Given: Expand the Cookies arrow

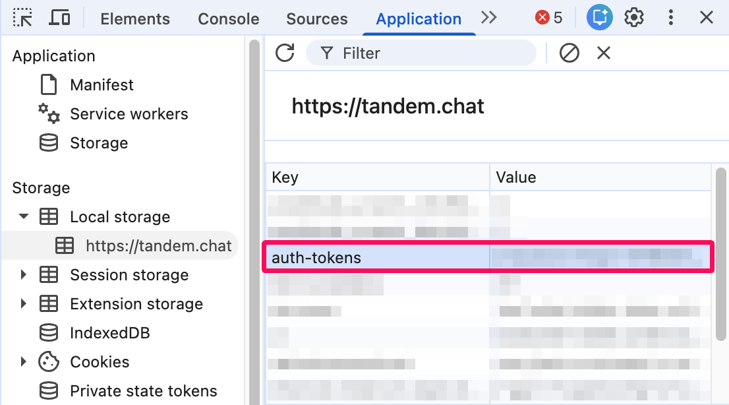Looking at the screenshot, I should tap(23, 361).
